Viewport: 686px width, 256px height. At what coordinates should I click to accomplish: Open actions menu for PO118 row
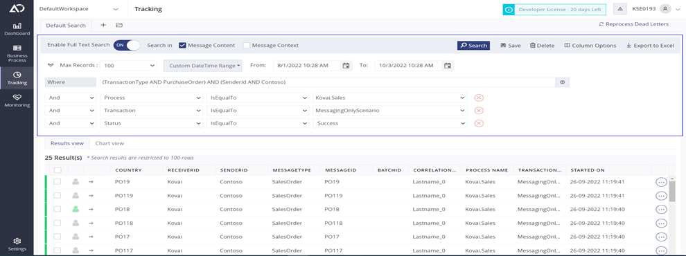(661, 223)
